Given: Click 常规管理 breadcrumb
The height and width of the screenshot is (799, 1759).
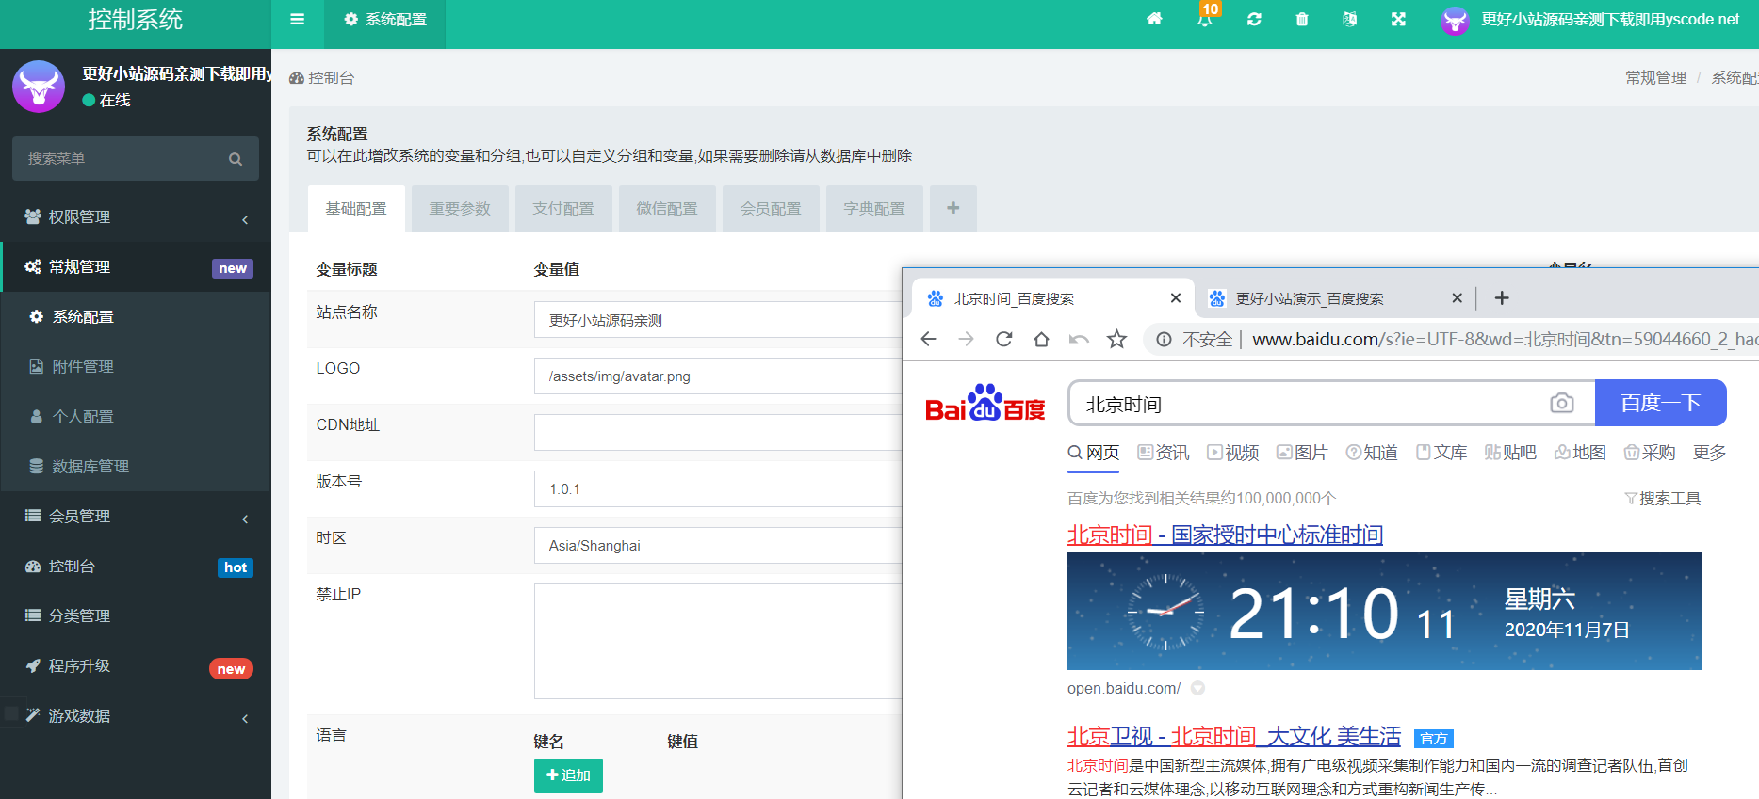Looking at the screenshot, I should (x=1655, y=78).
